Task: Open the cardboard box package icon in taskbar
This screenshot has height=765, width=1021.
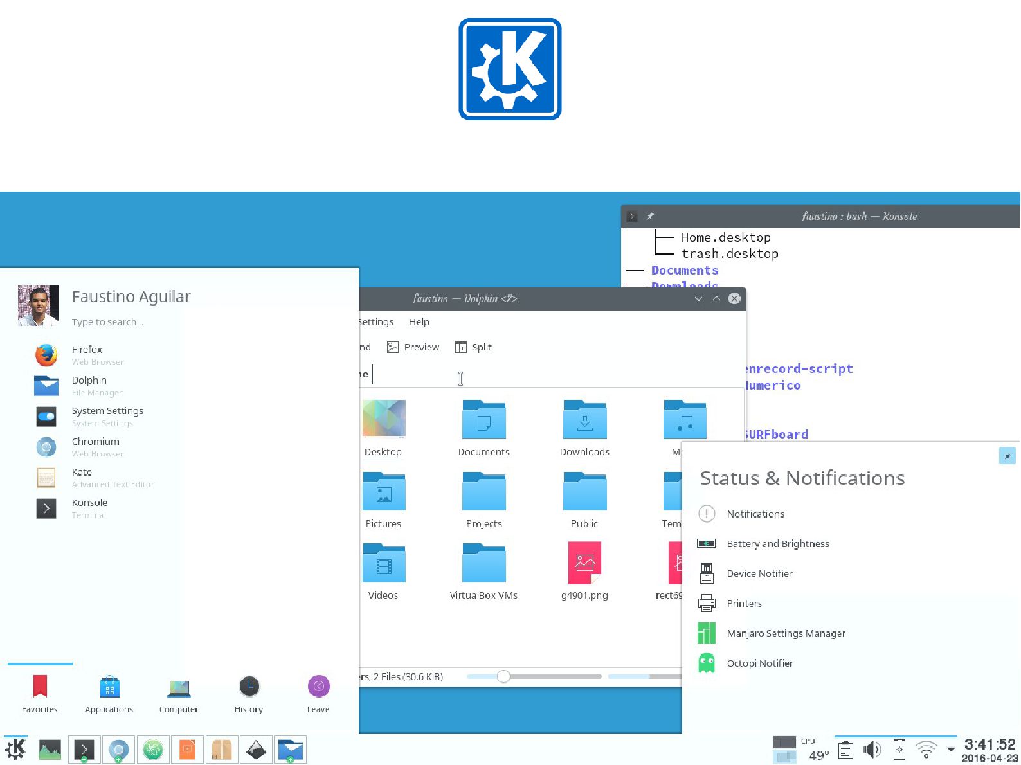Action: [222, 750]
